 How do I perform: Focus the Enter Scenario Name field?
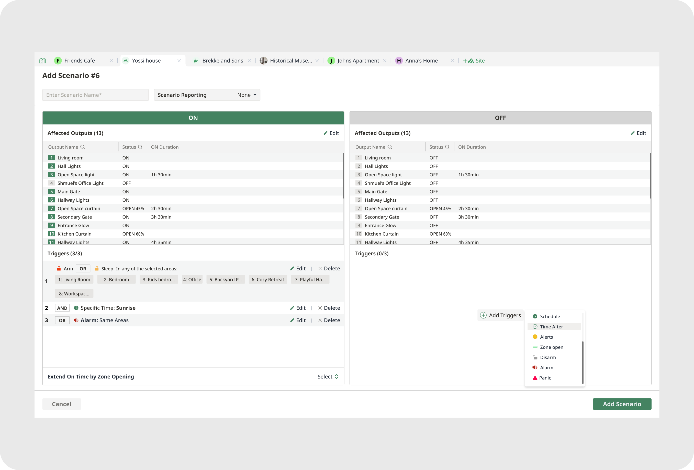coord(96,95)
